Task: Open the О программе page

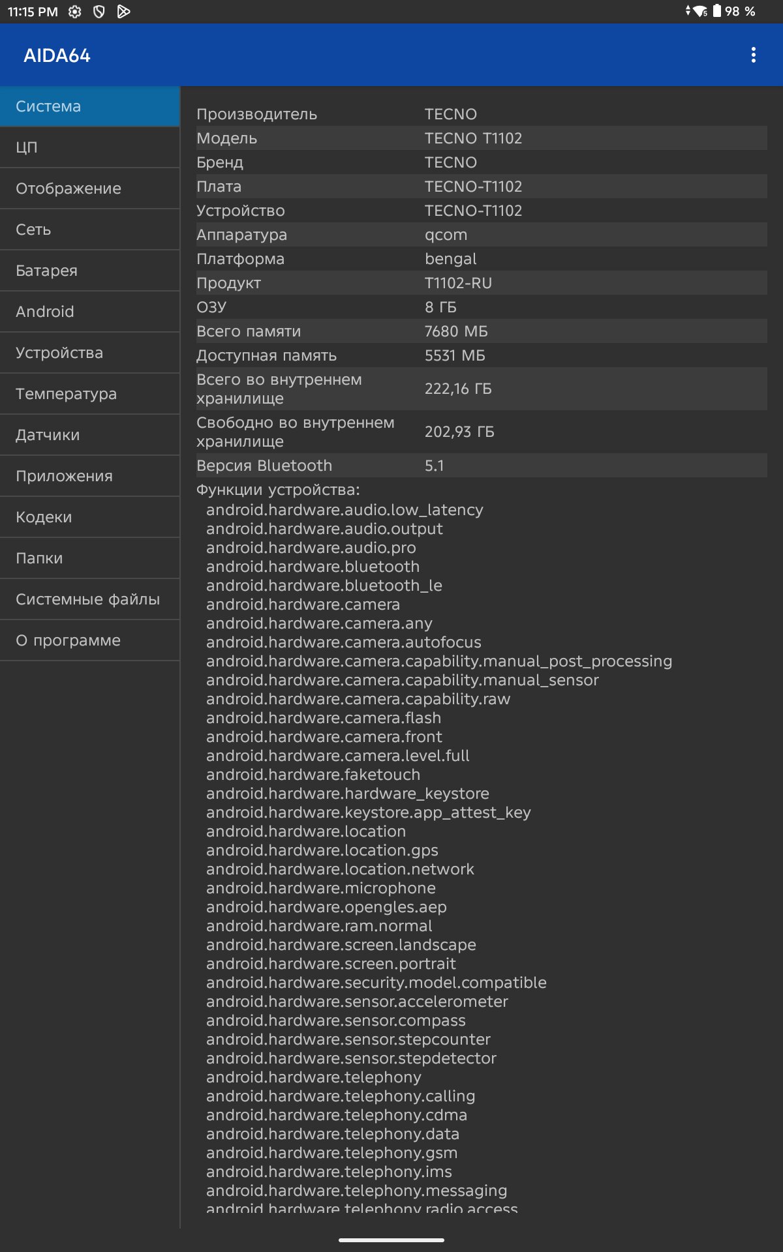Action: coord(90,640)
